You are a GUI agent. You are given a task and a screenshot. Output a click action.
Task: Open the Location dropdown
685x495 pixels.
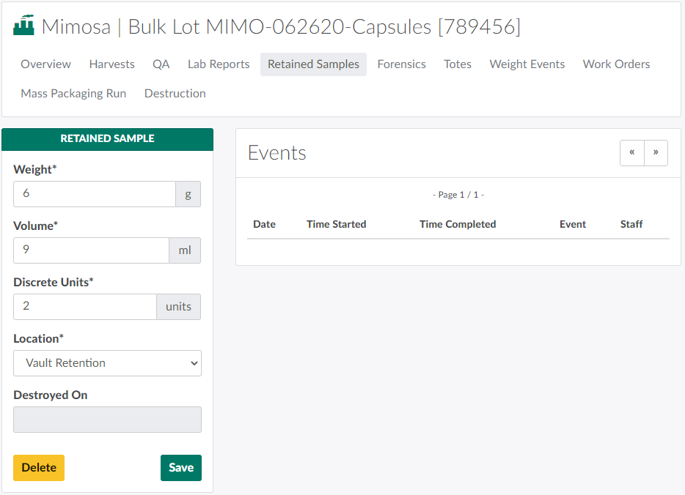click(x=107, y=363)
